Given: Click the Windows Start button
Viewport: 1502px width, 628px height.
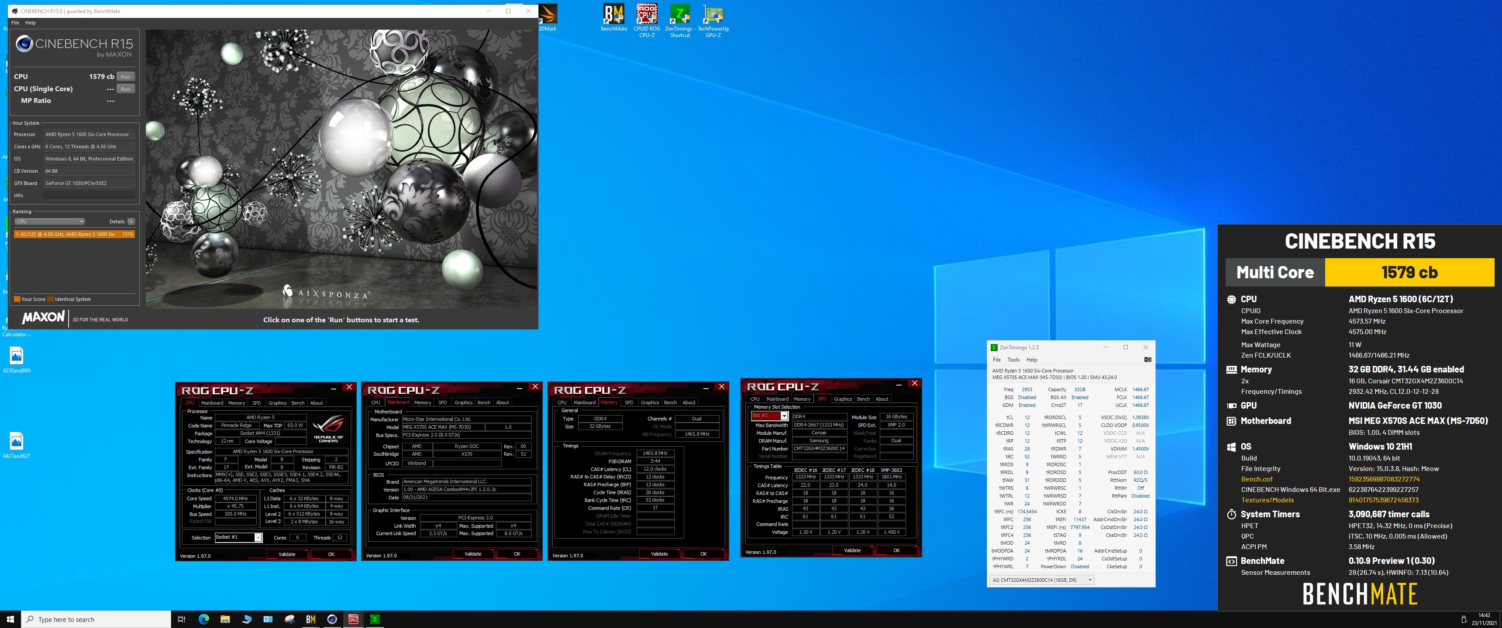Looking at the screenshot, I should pyautogui.click(x=10, y=619).
